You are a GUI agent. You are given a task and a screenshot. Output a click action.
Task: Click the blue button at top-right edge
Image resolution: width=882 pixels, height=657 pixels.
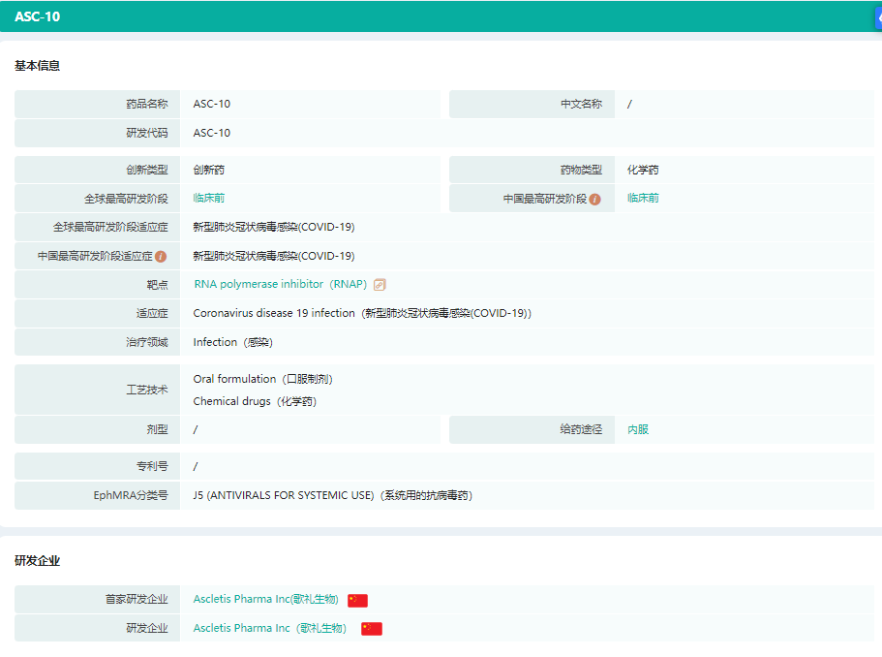click(877, 17)
